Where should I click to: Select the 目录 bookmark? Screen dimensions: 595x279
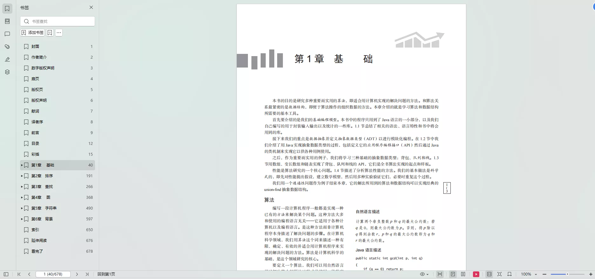coord(58,144)
